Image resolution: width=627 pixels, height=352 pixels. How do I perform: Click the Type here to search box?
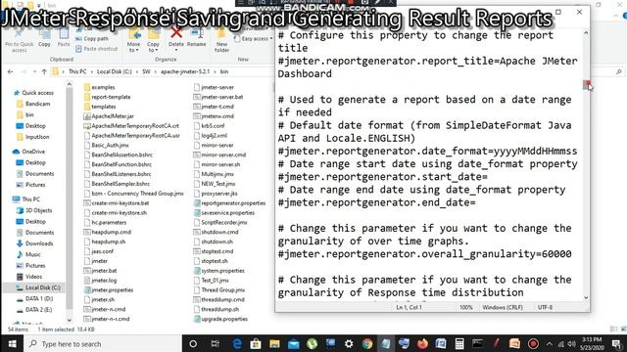pos(103,343)
